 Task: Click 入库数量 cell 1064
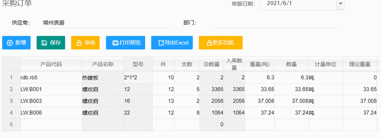tap(234, 113)
